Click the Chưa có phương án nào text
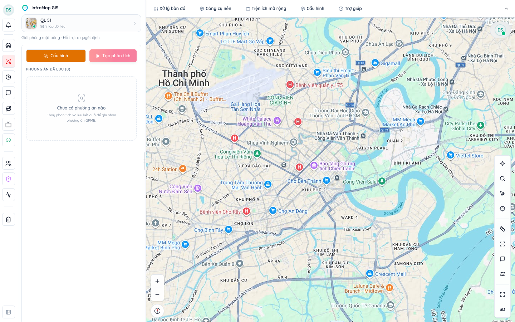The height and width of the screenshot is (322, 515). [81, 108]
